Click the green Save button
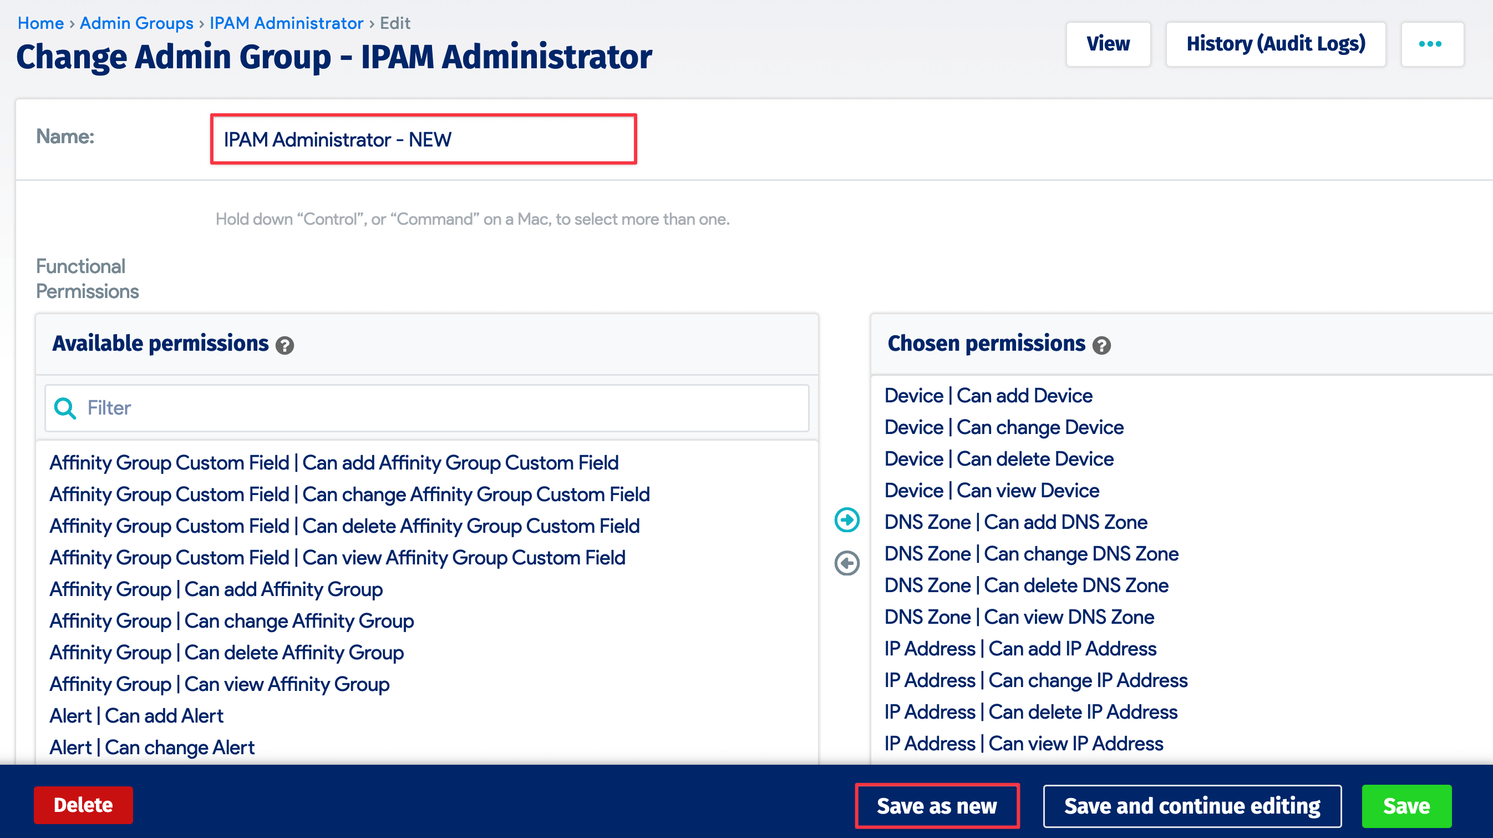This screenshot has height=838, width=1493. click(1406, 805)
